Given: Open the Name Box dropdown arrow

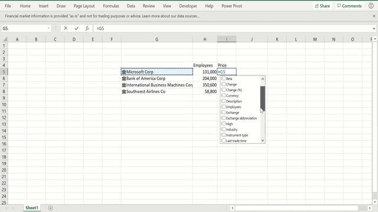Looking at the screenshot, I should (x=48, y=28).
